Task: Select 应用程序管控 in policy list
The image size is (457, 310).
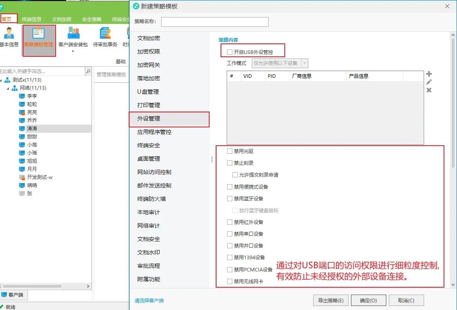Action: pos(154,132)
